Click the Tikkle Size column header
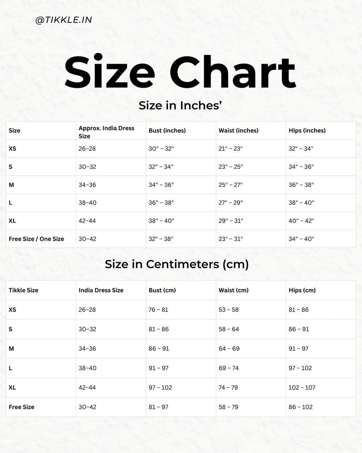This screenshot has width=362, height=453. [x=23, y=290]
